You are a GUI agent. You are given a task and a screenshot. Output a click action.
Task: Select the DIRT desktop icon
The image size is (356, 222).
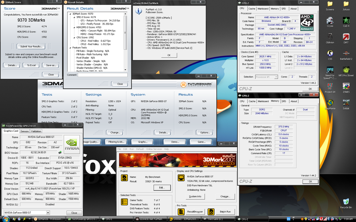pos(346,39)
